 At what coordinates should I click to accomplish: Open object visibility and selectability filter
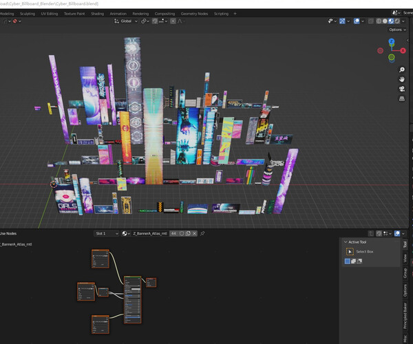click(332, 21)
